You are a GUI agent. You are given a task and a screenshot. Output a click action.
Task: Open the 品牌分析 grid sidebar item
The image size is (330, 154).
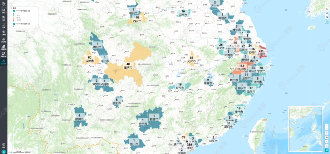pos(4,55)
